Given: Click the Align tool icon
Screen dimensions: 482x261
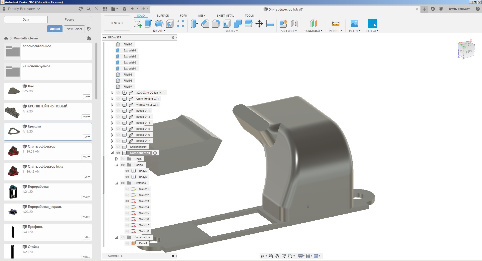Looking at the screenshot, I should coord(270,24).
